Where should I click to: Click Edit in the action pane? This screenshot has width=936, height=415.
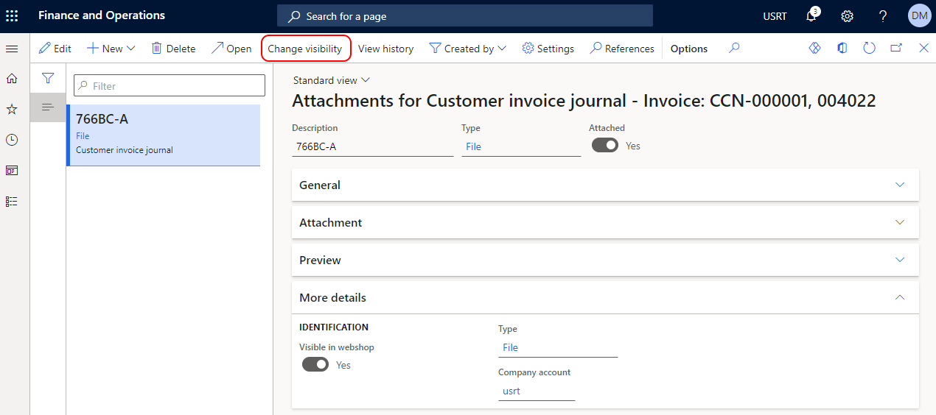(55, 49)
